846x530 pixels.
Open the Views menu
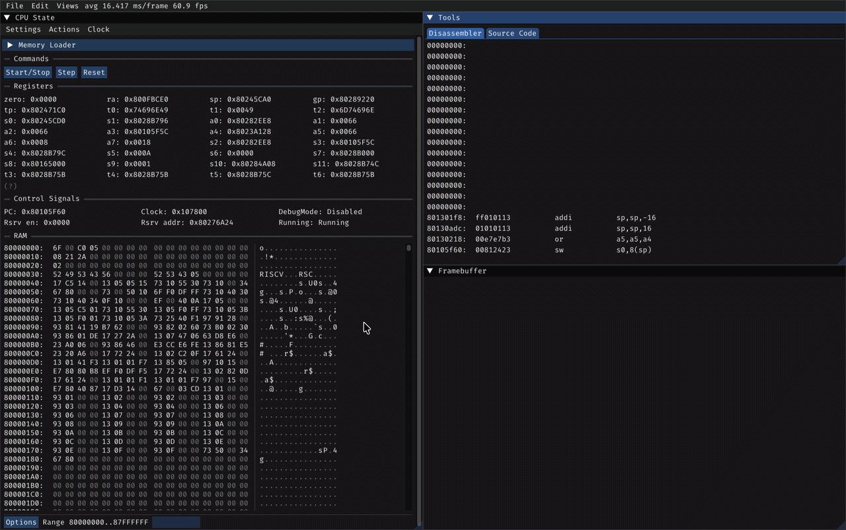pos(67,6)
